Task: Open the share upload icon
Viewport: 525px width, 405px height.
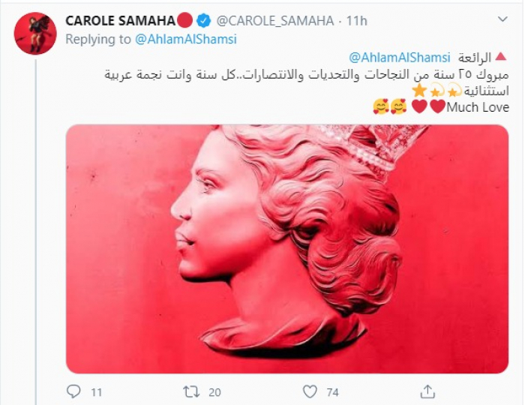Action: pyautogui.click(x=427, y=391)
